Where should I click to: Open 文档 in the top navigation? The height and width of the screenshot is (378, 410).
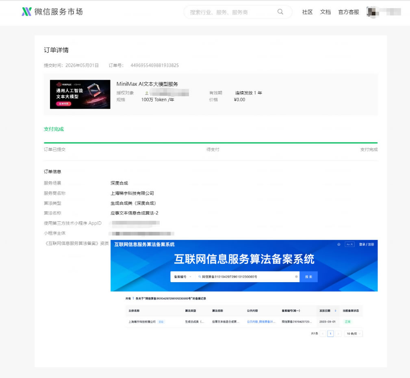pos(325,12)
